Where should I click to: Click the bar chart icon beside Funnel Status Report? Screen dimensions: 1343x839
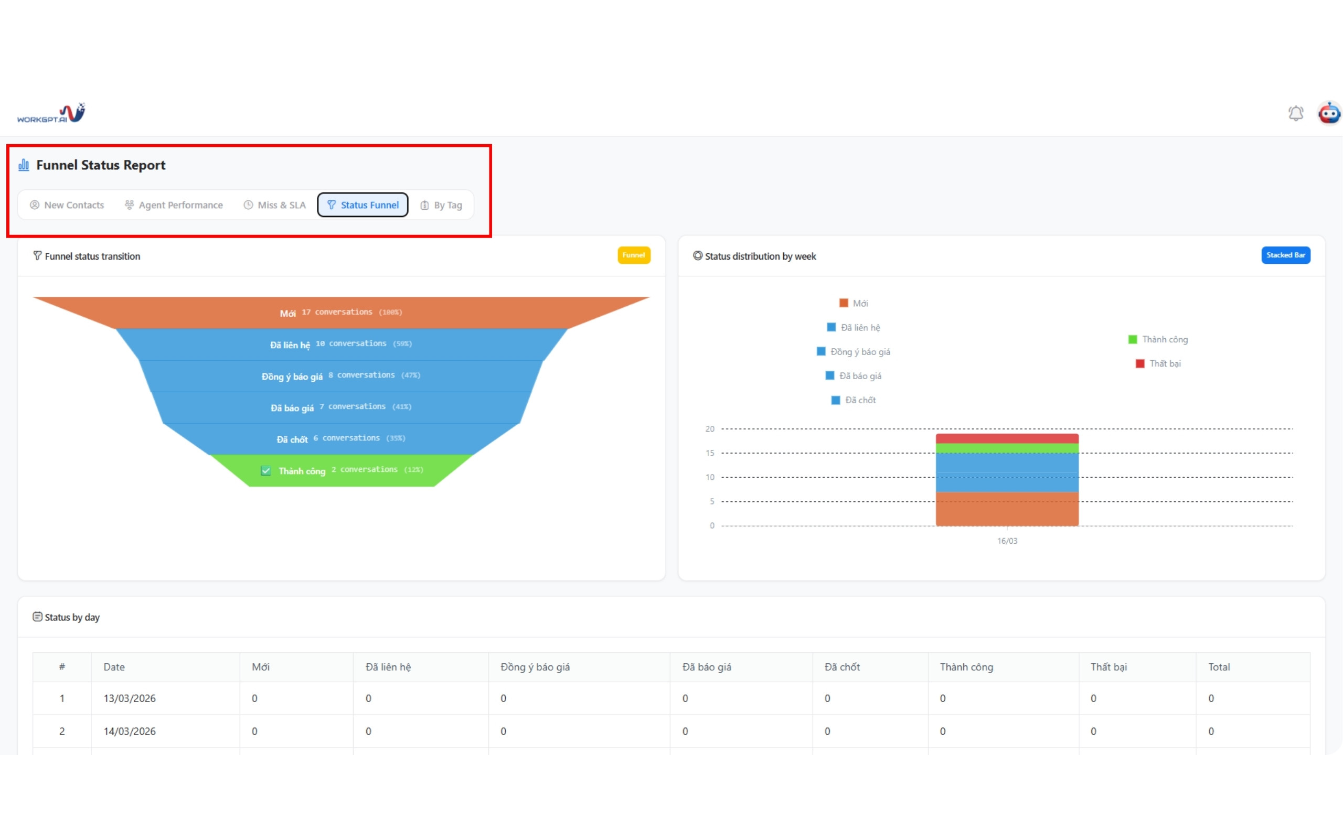[x=24, y=165]
